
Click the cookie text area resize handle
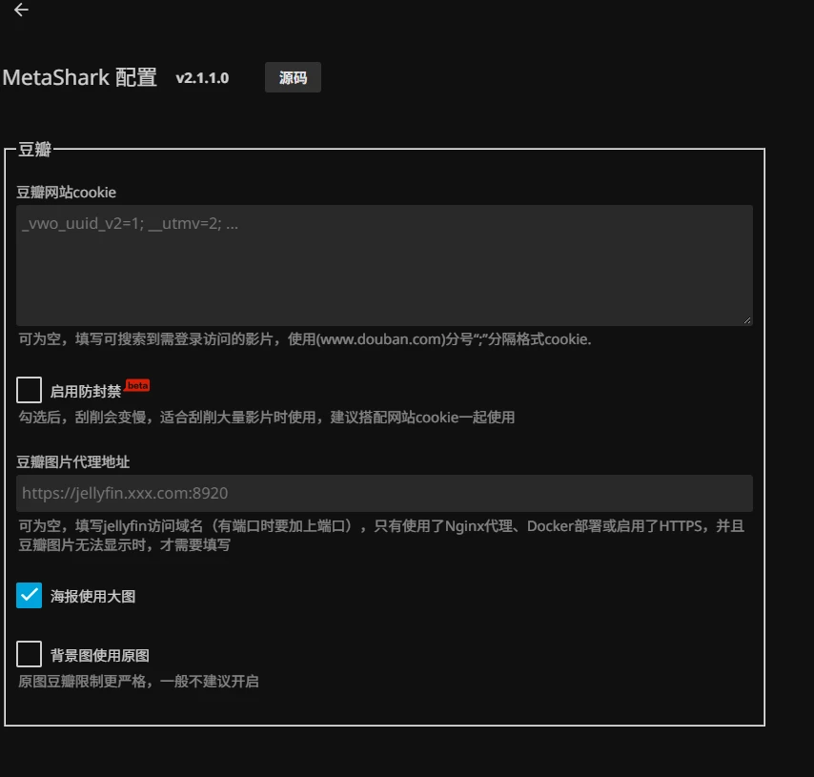click(747, 320)
